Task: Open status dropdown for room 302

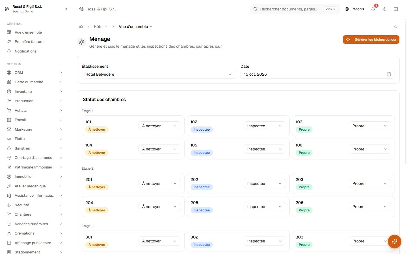Action: (x=265, y=241)
